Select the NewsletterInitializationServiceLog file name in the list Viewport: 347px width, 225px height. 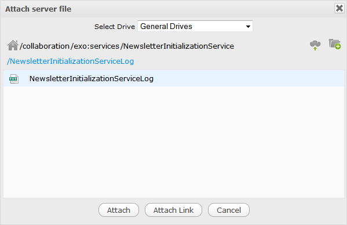(x=92, y=79)
